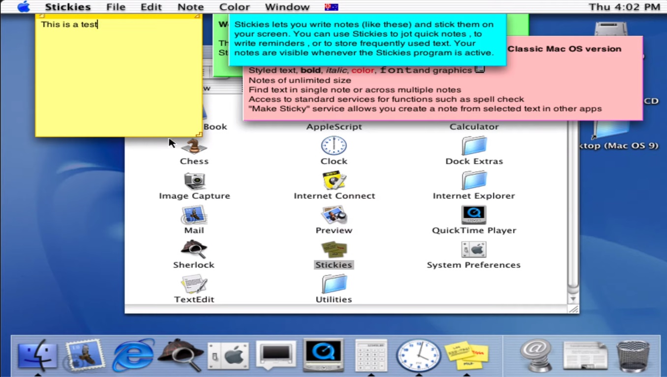Click the resize grip of the yellow sticky note
This screenshot has width=667, height=377.
[x=199, y=134]
